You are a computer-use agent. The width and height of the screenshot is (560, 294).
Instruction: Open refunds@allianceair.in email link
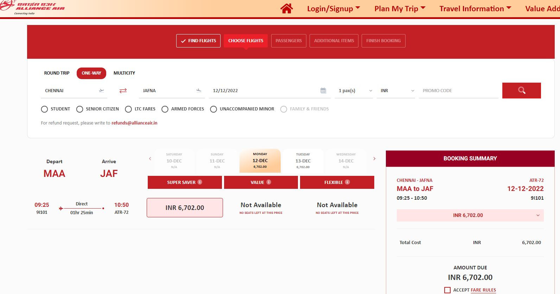(134, 123)
